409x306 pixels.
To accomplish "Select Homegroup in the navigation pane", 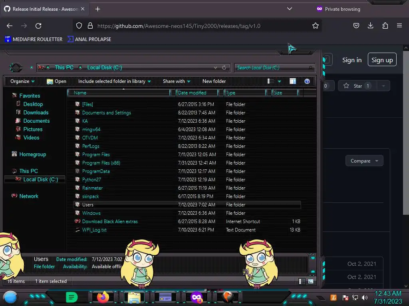I will click(32, 154).
